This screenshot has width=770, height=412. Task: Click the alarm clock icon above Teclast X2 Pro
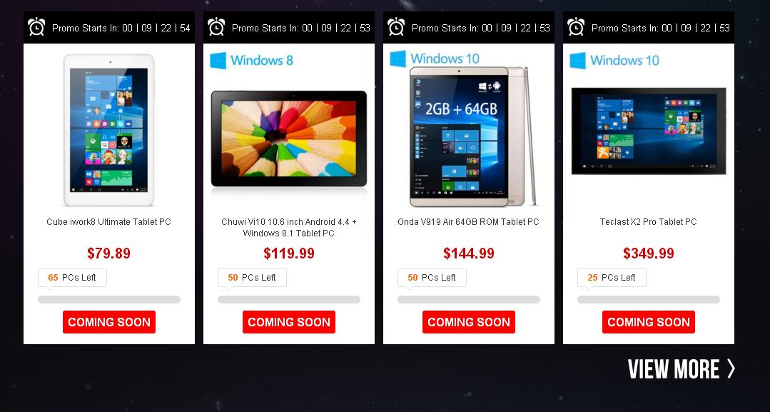click(575, 27)
